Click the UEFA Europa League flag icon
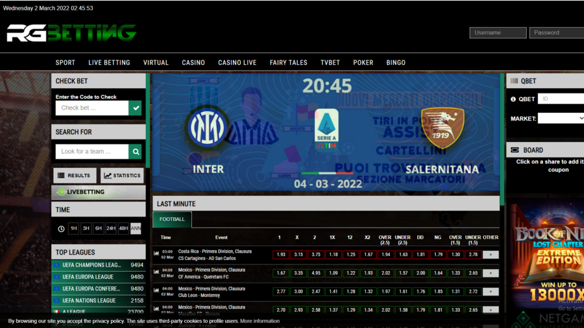 [x=56, y=277]
